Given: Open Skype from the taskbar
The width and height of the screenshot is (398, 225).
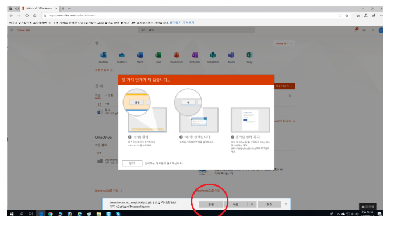Looking at the screenshot, I should coord(118,214).
